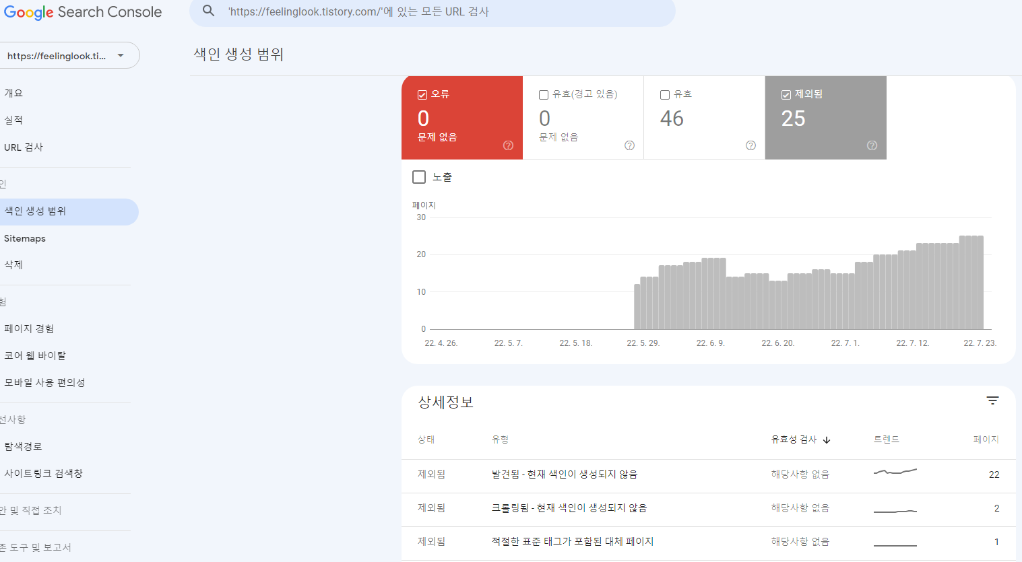This screenshot has width=1022, height=562.
Task: Click the help icon on the 제외됨 card
Action: pos(872,145)
